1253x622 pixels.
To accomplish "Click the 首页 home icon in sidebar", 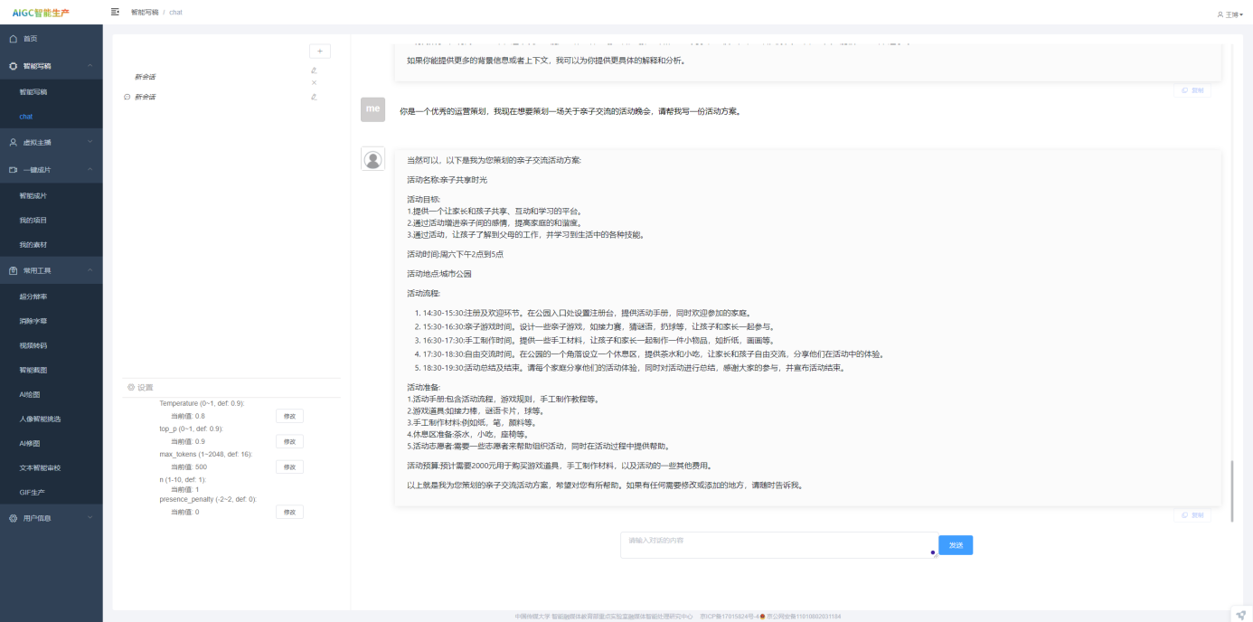I will [14, 39].
